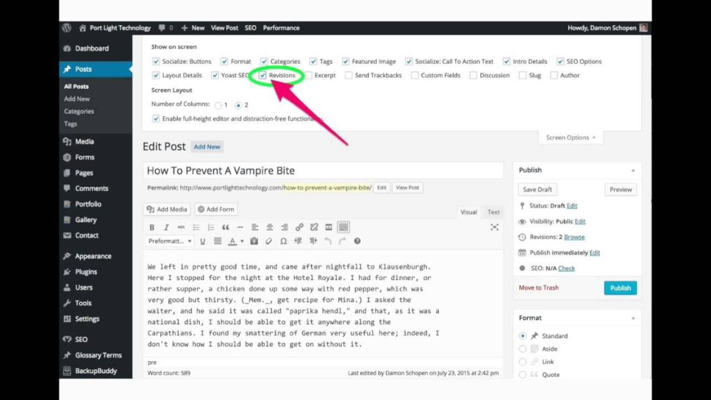Click the insert link chain icon
The width and height of the screenshot is (711, 400).
(x=299, y=227)
